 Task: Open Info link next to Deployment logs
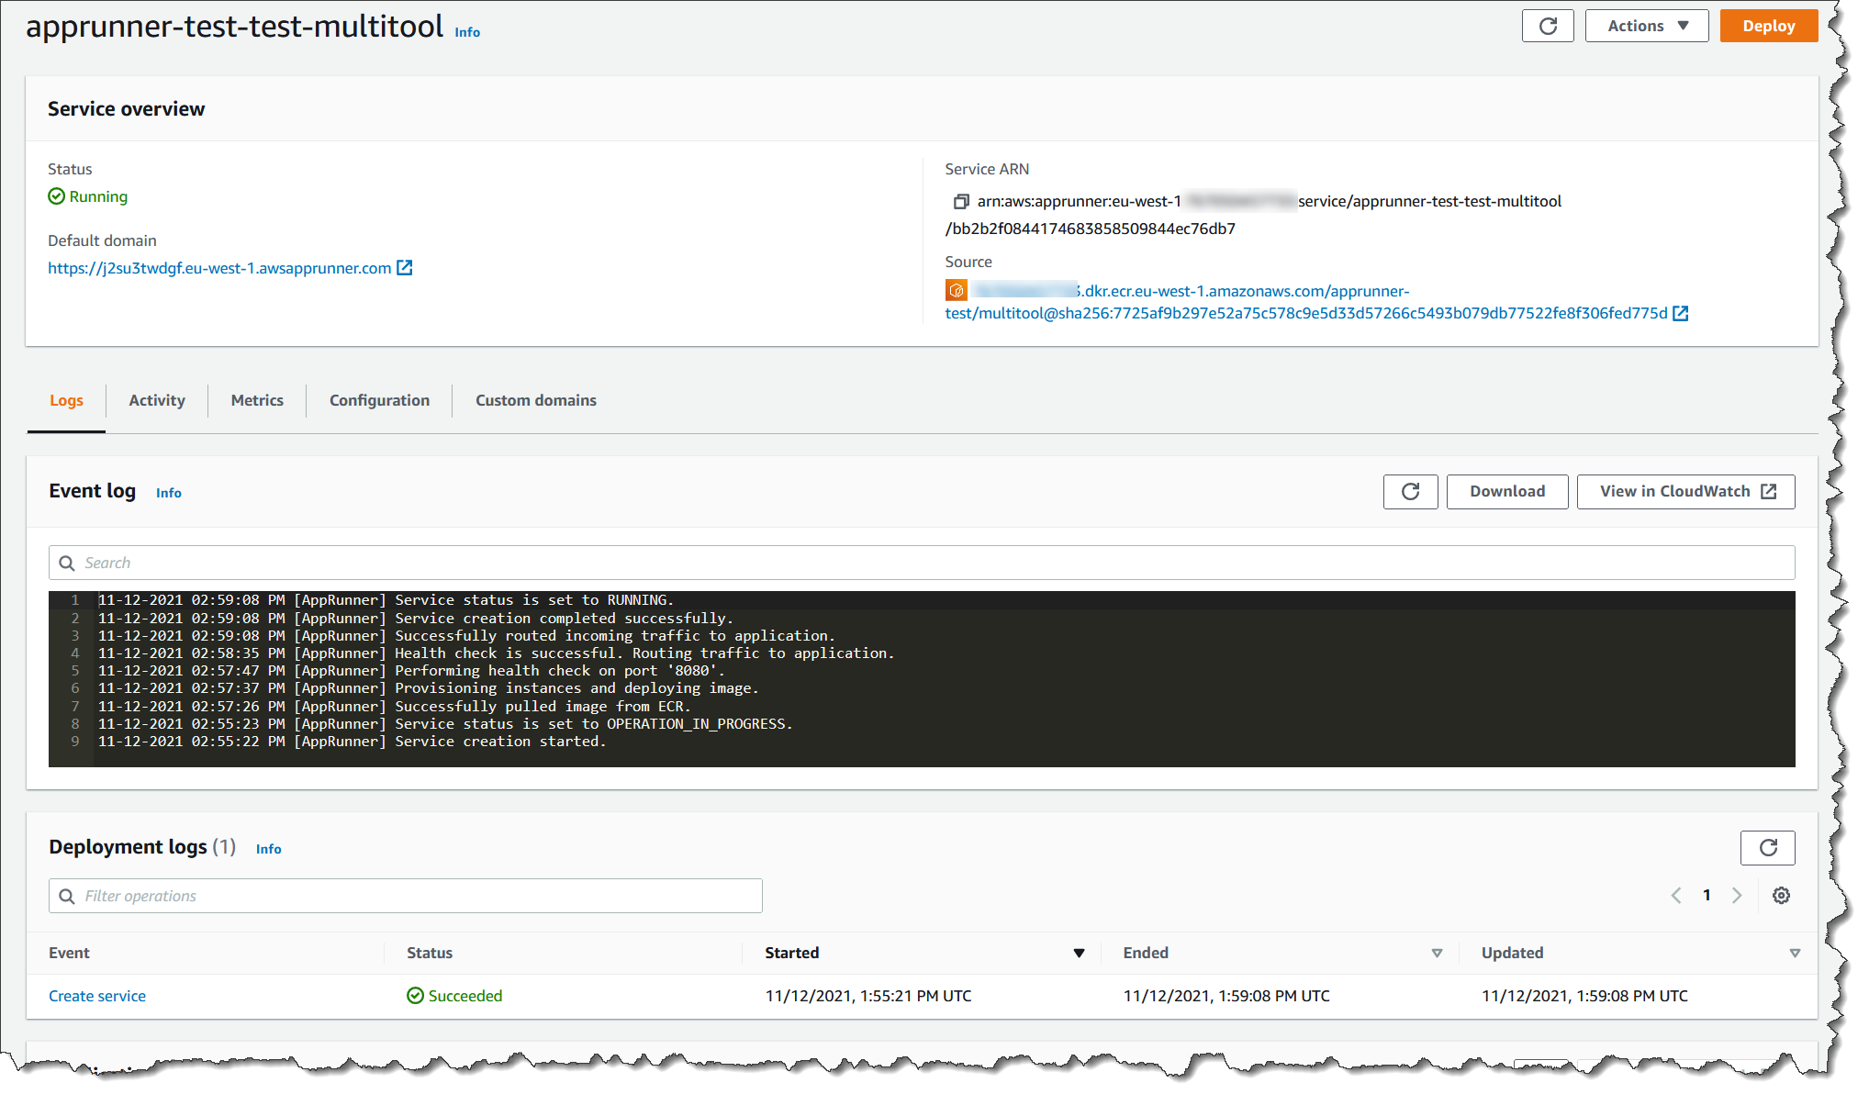pyautogui.click(x=268, y=849)
